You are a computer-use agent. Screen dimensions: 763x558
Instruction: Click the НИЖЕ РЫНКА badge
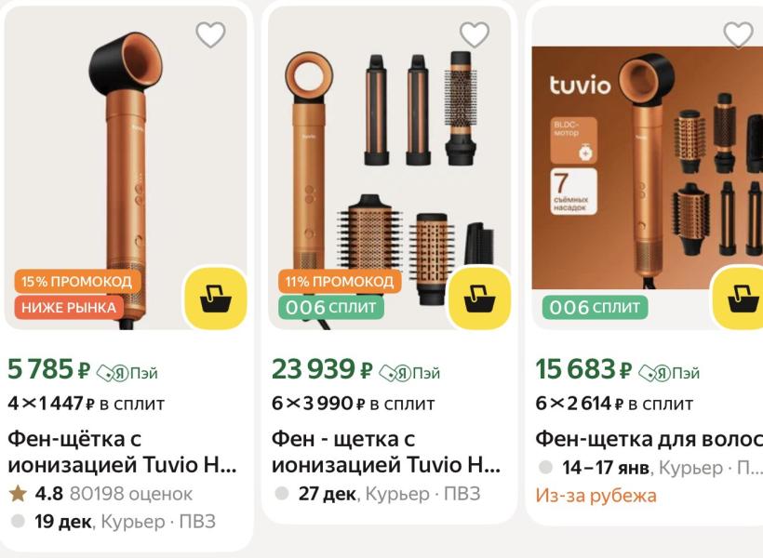69,308
